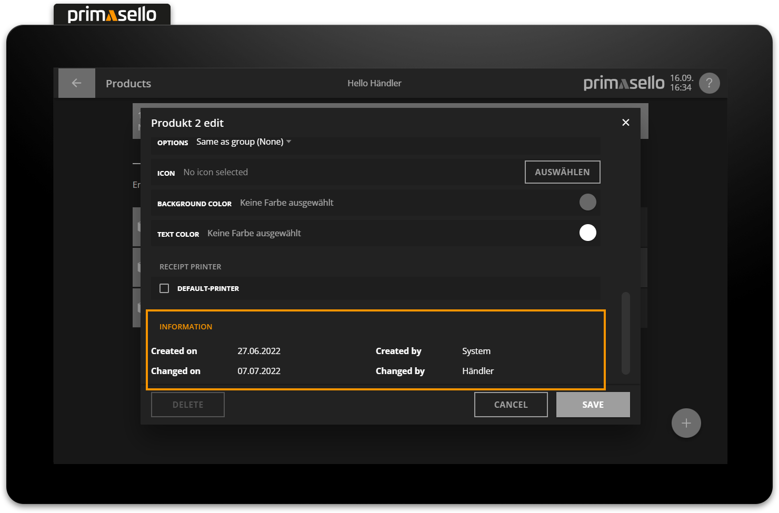Image resolution: width=779 pixels, height=513 pixels.
Task: Pick the gray Background Color swatch
Action: (x=587, y=202)
